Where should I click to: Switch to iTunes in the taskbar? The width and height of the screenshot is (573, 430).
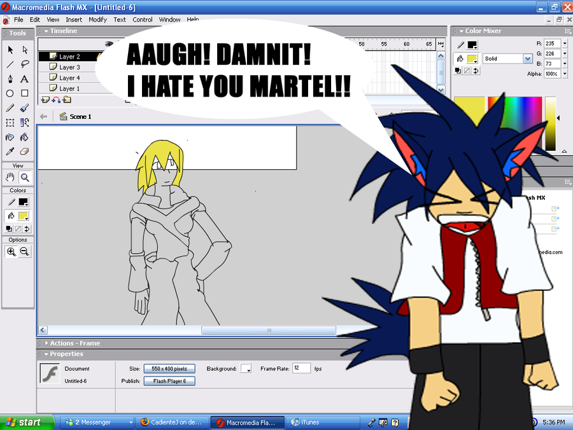pos(322,422)
